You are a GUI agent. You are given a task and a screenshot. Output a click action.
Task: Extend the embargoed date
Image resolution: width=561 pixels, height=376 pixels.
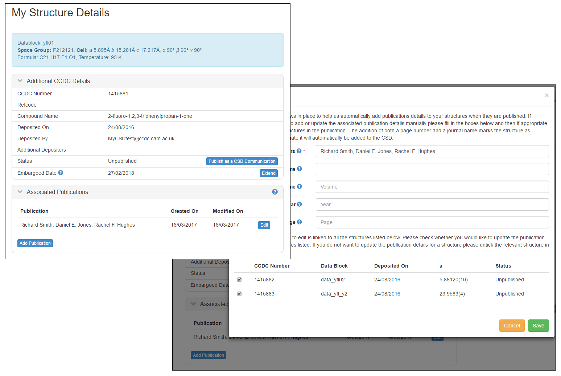[268, 173]
